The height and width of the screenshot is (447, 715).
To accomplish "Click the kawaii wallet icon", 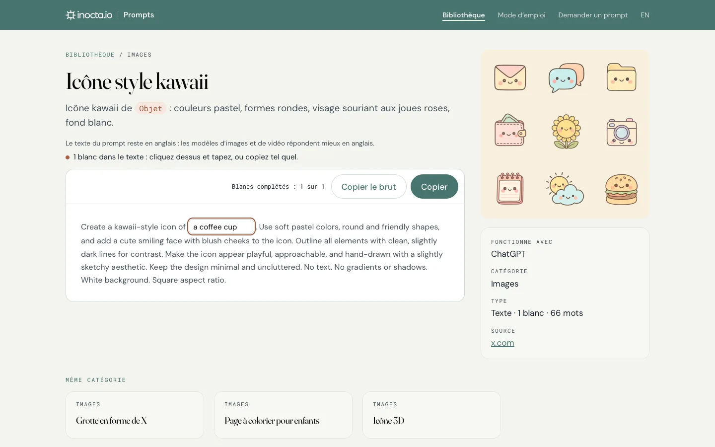I will coord(510,131).
